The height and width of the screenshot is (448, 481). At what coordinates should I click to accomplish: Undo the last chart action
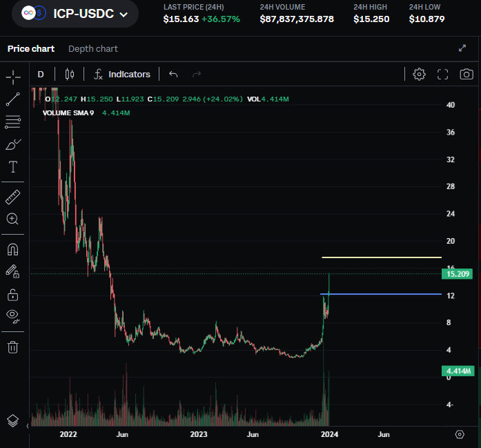pos(173,75)
